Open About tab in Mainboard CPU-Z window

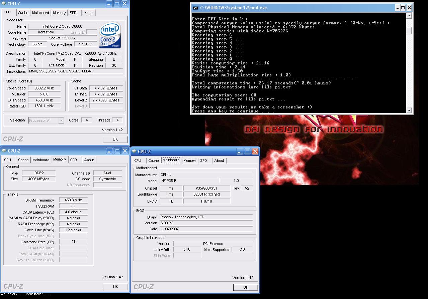point(219,161)
